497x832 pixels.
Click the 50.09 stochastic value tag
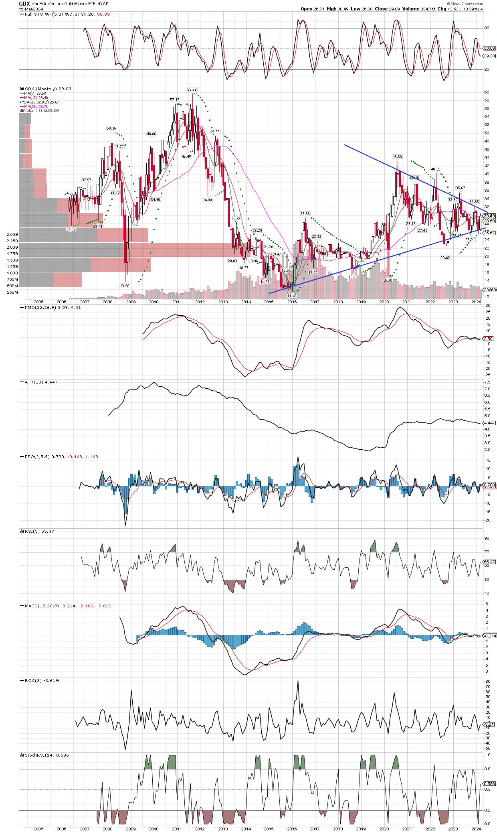point(489,49)
